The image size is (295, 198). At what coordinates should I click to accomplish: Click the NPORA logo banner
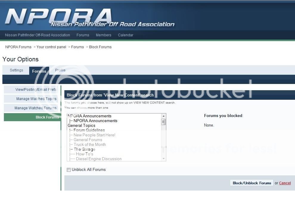(89, 17)
